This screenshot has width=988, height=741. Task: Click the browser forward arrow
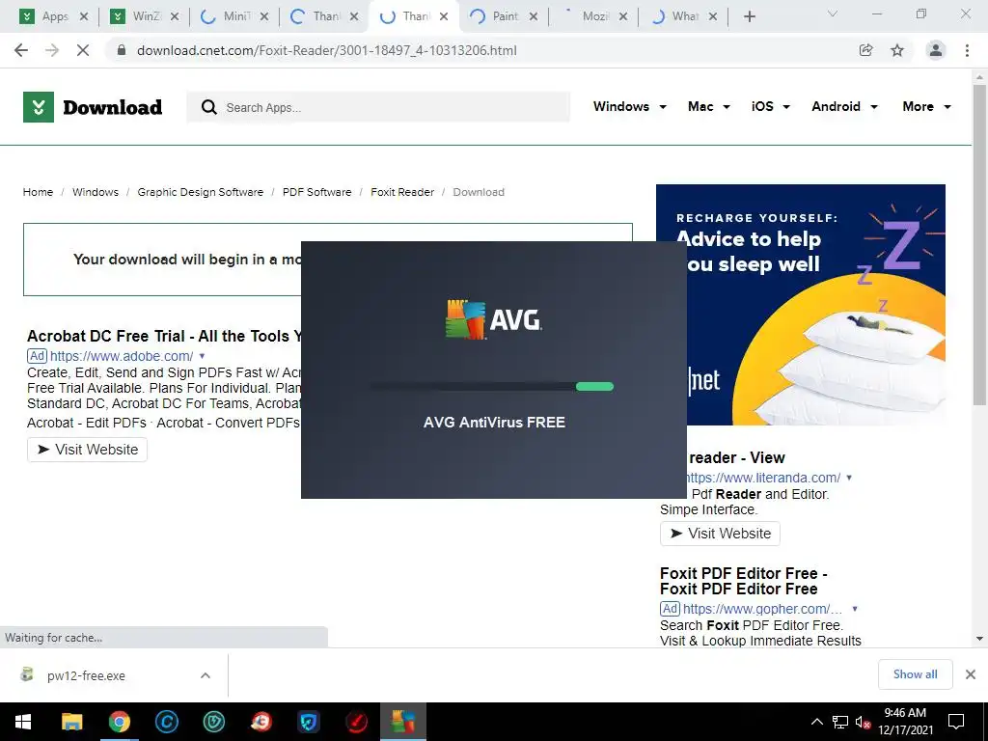tap(52, 50)
